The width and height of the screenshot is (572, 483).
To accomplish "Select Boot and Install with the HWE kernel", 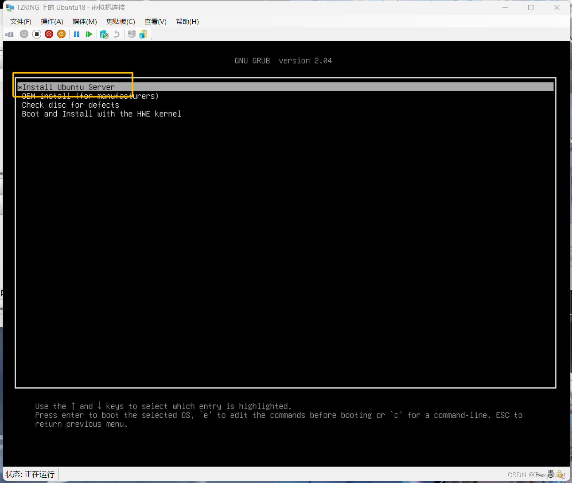I will point(101,114).
